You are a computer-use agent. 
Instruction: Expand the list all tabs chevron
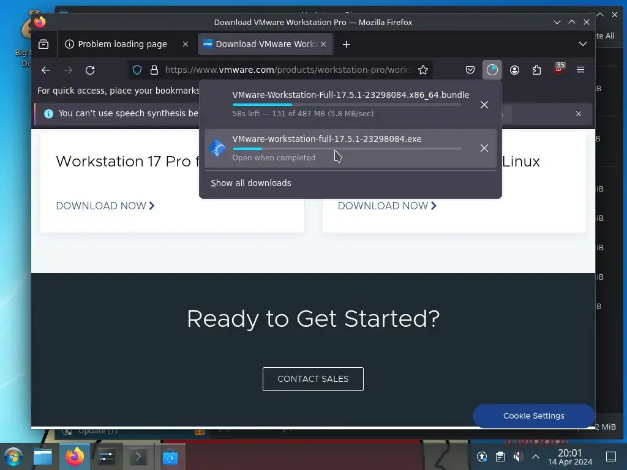(x=583, y=44)
